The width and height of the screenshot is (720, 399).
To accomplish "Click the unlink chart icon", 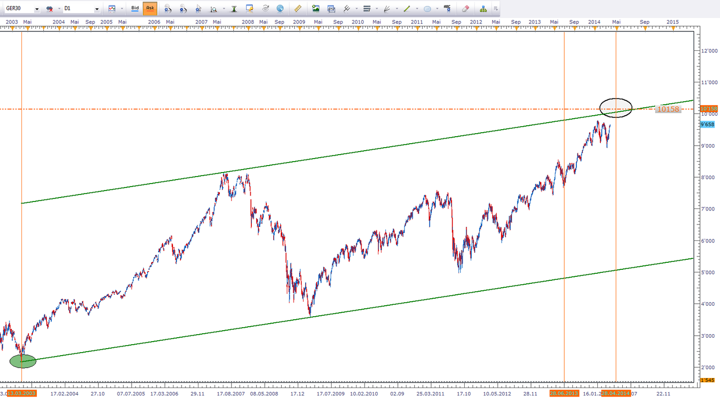I will [x=49, y=8].
